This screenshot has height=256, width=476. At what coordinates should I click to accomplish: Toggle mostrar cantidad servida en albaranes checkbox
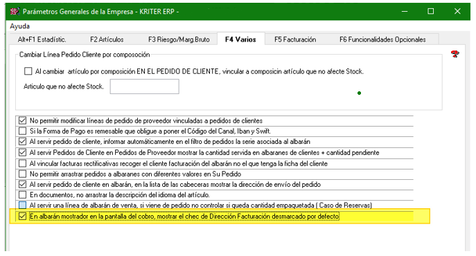(x=22, y=153)
